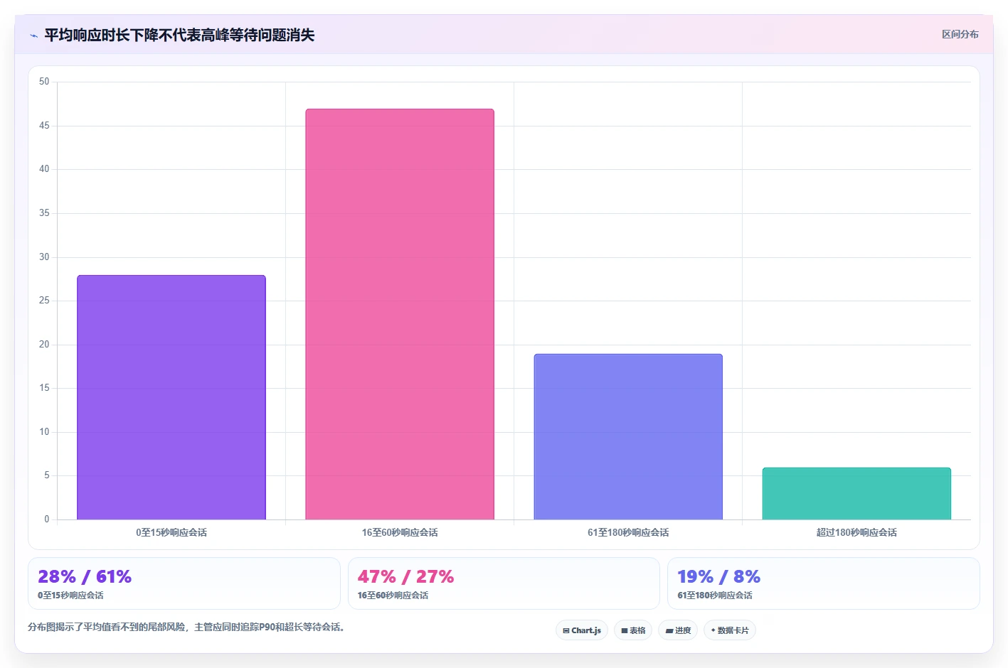1008x668 pixels.
Task: Click the 区间分布 label in the header
Action: click(960, 34)
